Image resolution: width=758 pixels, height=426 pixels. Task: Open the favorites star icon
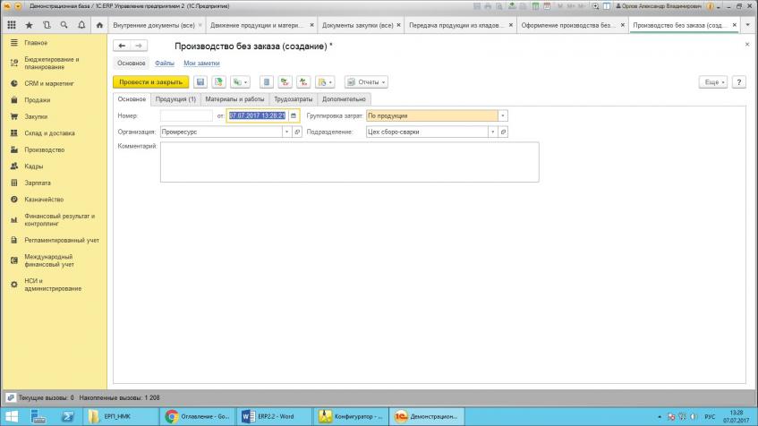tap(30, 25)
